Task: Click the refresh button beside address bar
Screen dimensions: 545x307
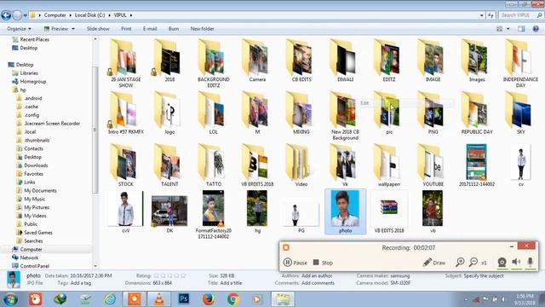Action: 490,15
